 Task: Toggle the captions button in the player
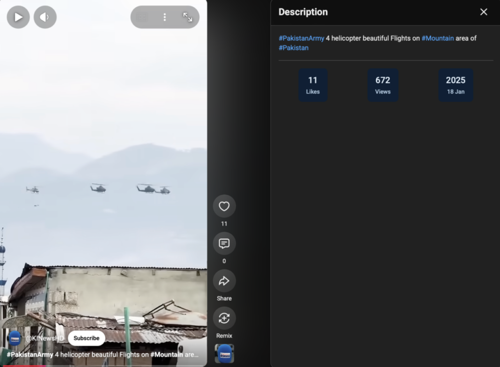click(142, 17)
